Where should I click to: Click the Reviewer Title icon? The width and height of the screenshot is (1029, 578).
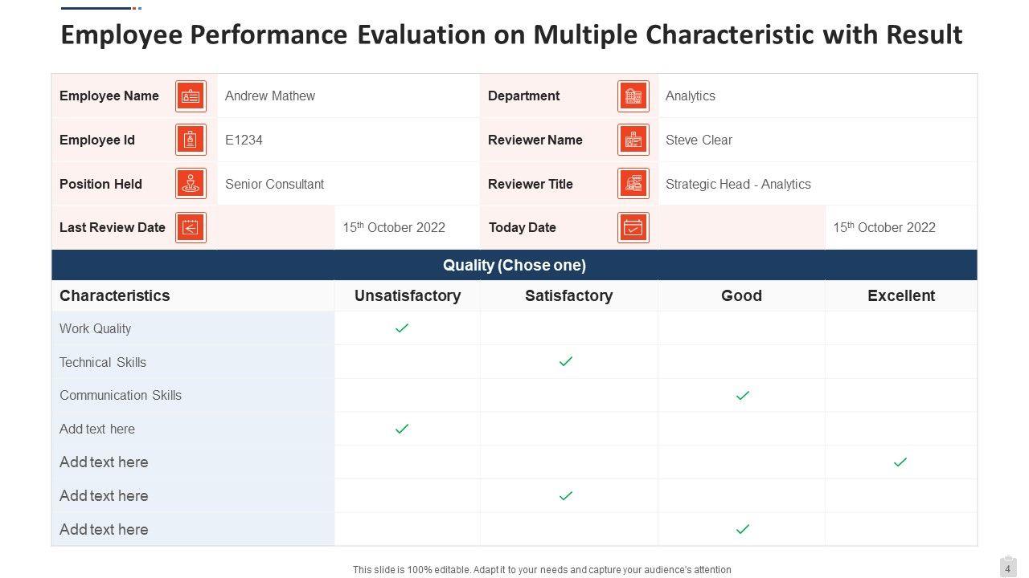633,184
